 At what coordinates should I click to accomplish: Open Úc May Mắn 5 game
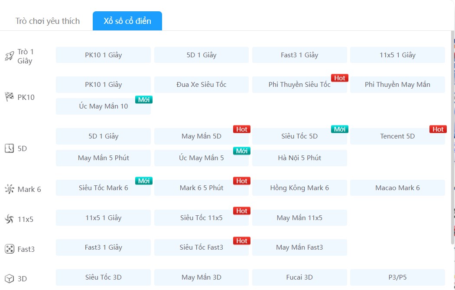point(201,158)
